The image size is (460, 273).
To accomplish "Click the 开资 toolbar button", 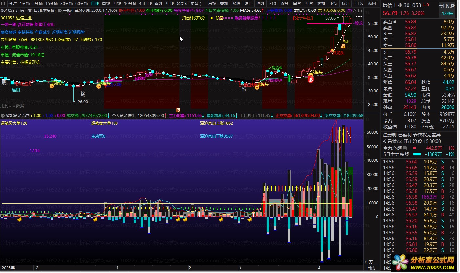I will pos(309,4).
